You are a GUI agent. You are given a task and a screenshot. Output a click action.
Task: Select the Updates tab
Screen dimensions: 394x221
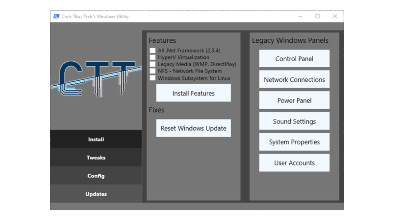(96, 194)
